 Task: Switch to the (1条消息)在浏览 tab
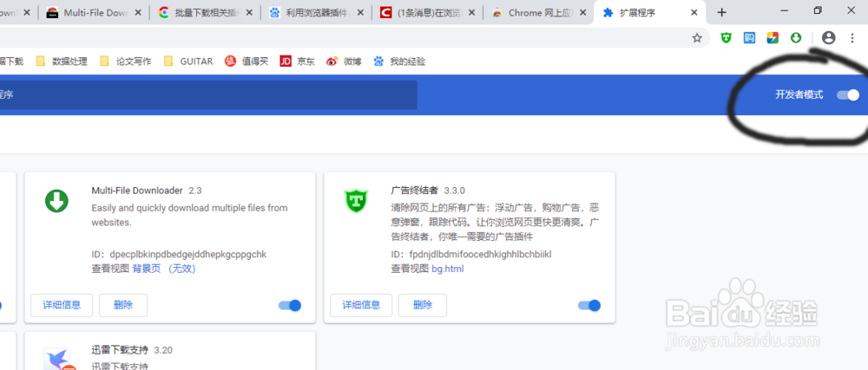(427, 13)
